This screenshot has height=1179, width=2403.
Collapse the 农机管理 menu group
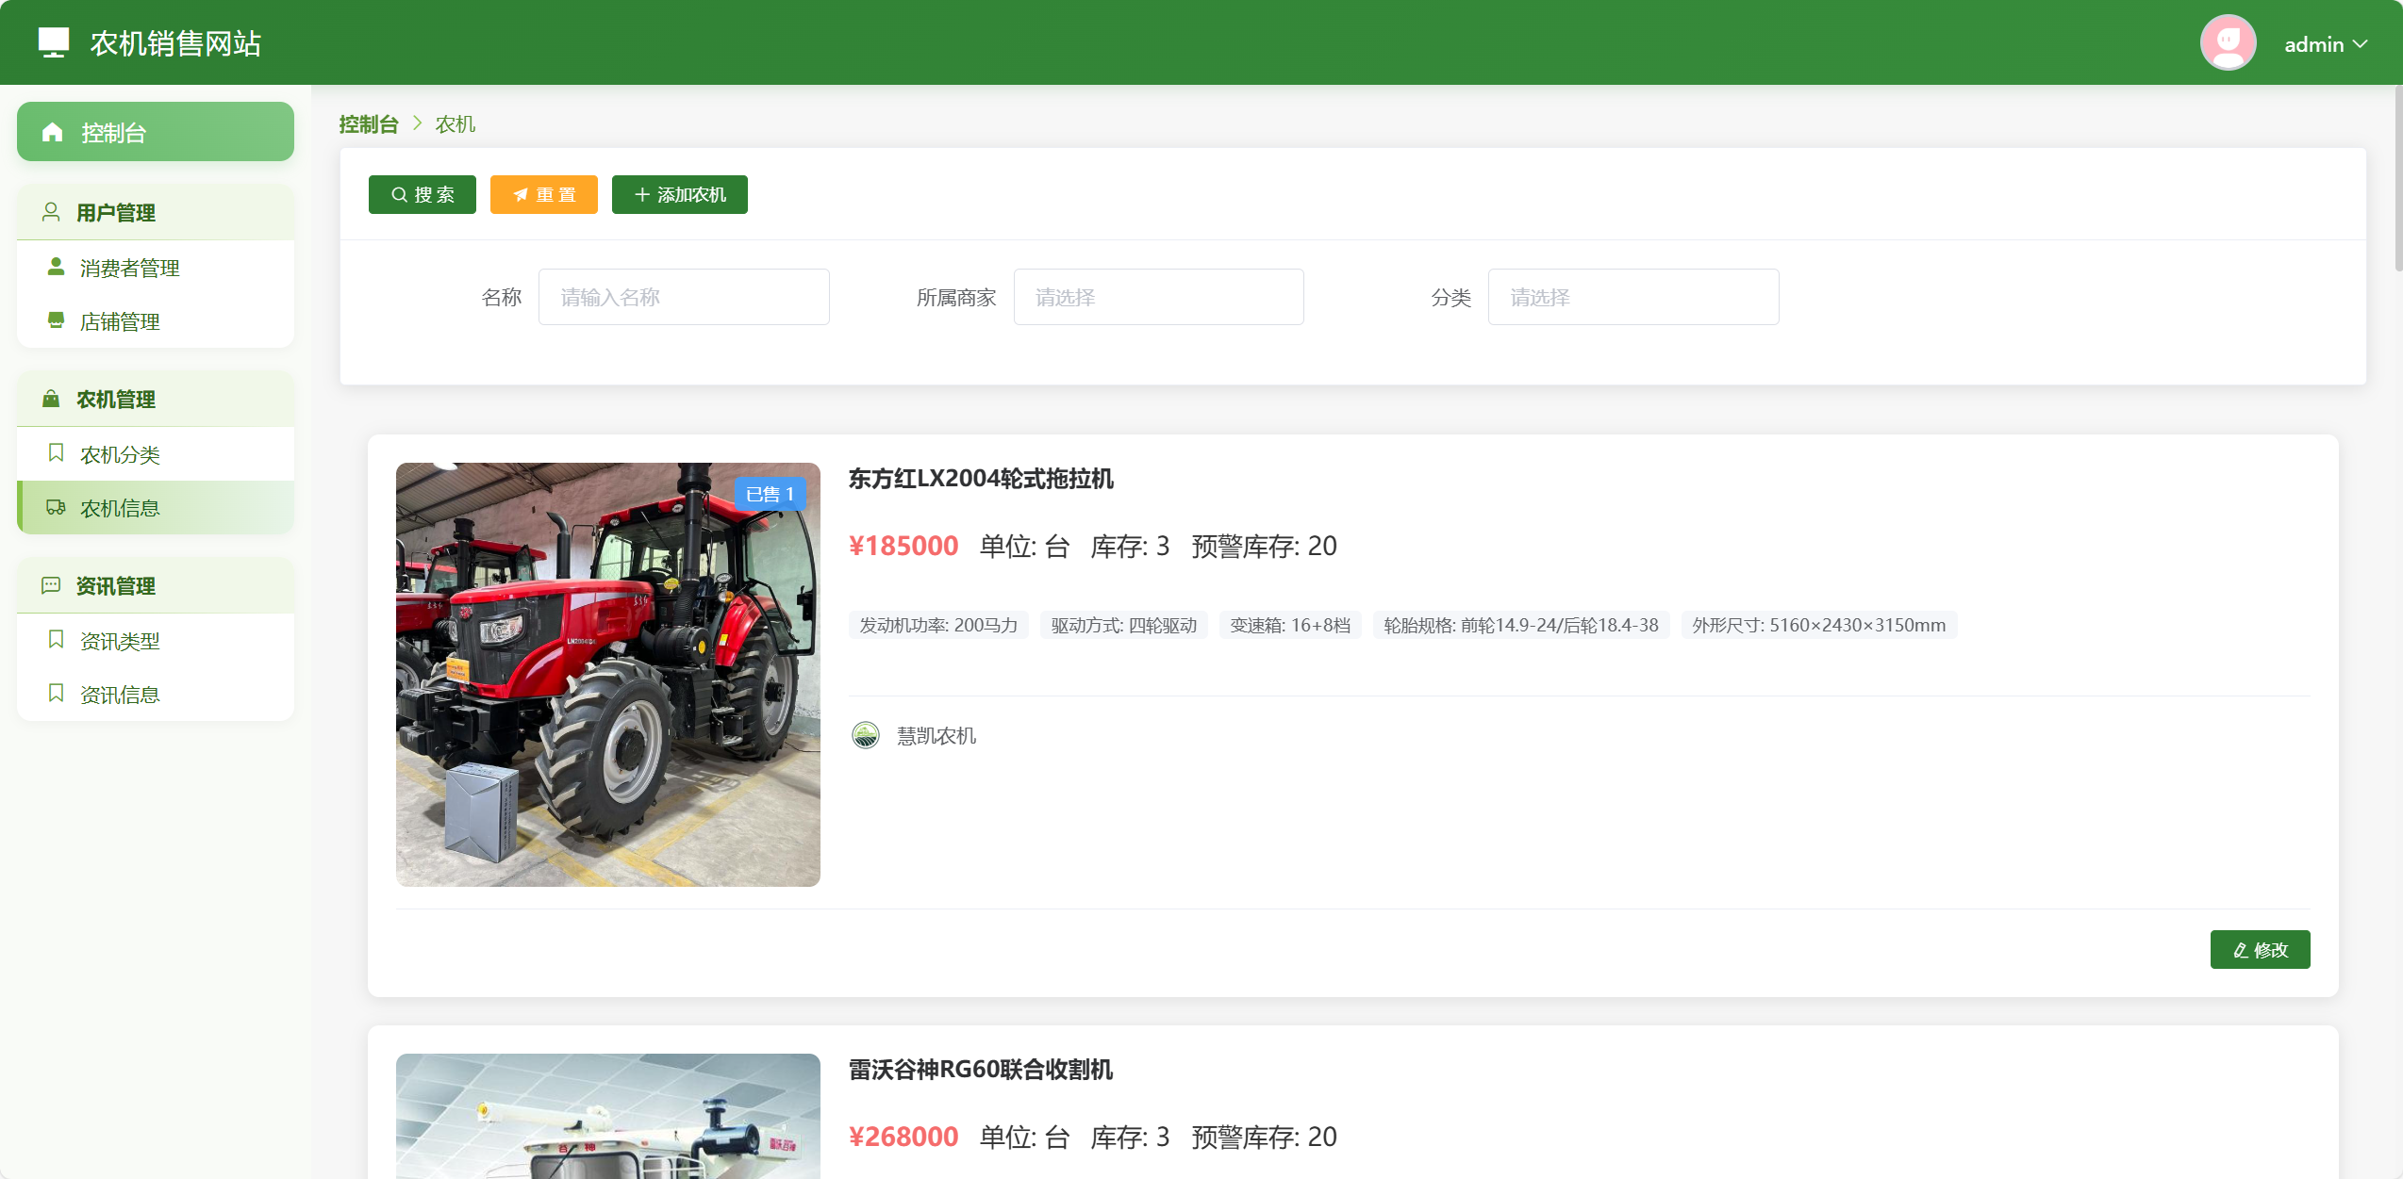pos(156,399)
